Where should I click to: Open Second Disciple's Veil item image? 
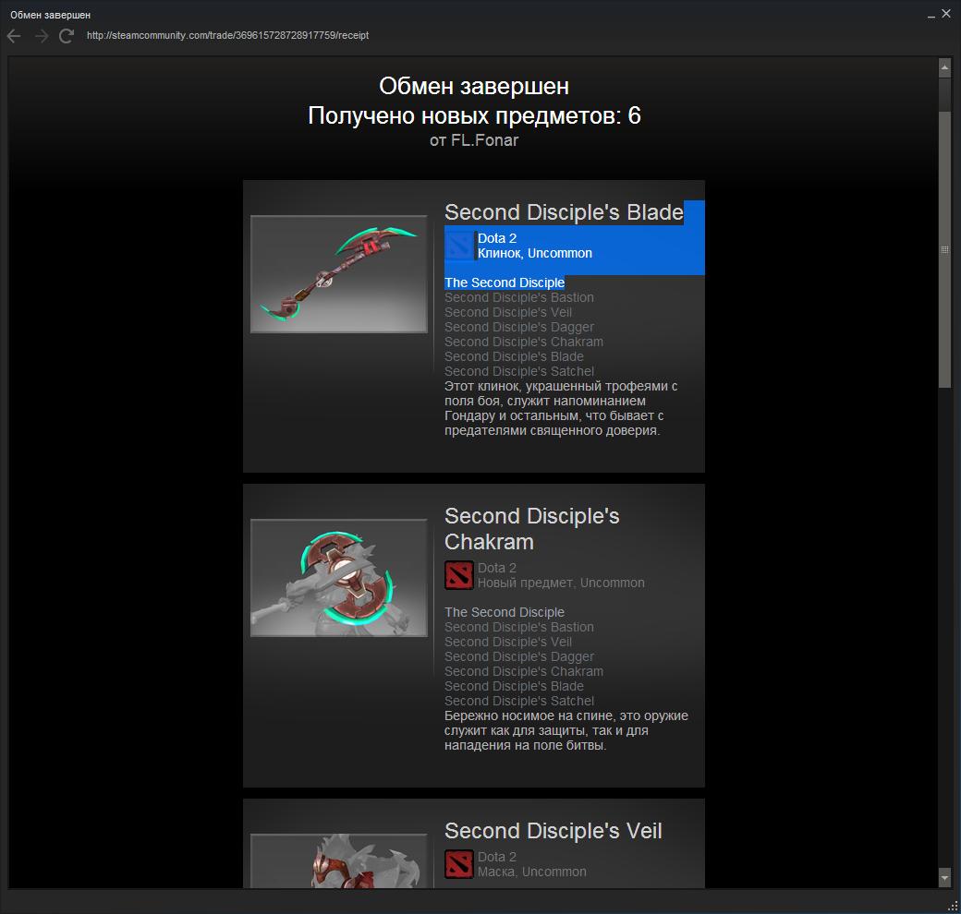(x=339, y=860)
